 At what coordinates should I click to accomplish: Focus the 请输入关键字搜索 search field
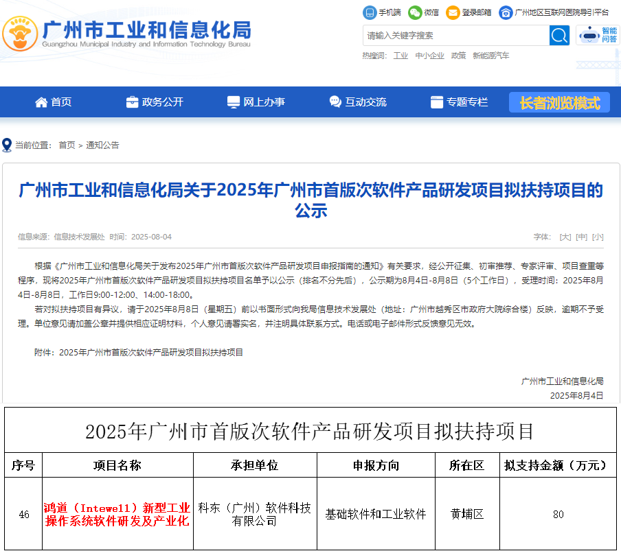[456, 36]
